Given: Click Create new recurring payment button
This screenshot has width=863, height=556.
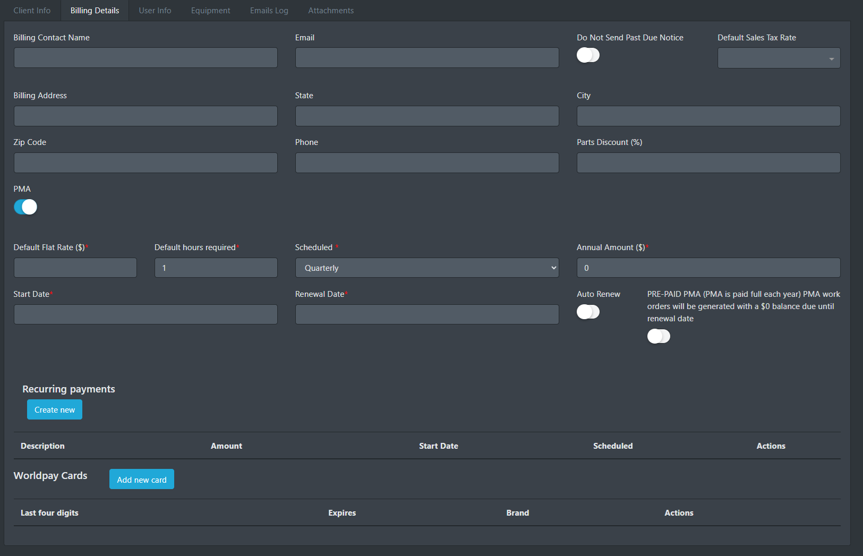Looking at the screenshot, I should pos(55,410).
